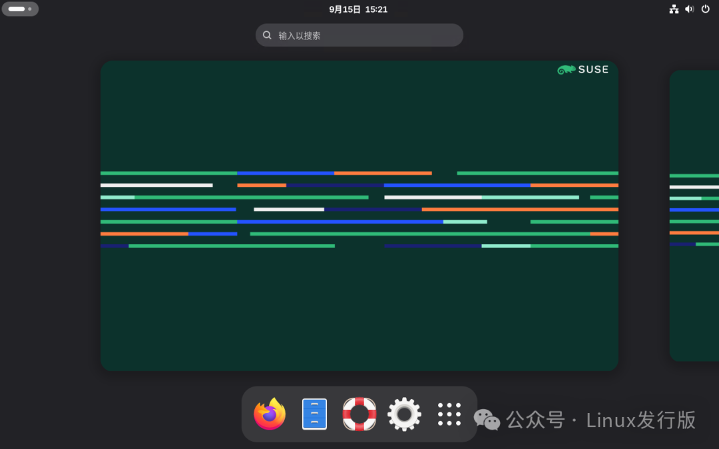Select the current workspace thumbnail
719x449 pixels.
click(359, 216)
